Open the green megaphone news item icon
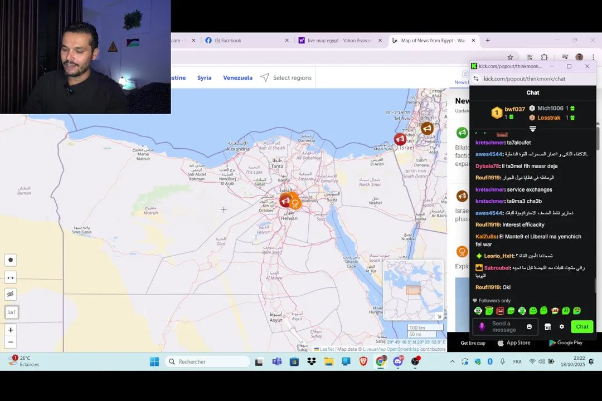 (x=462, y=133)
